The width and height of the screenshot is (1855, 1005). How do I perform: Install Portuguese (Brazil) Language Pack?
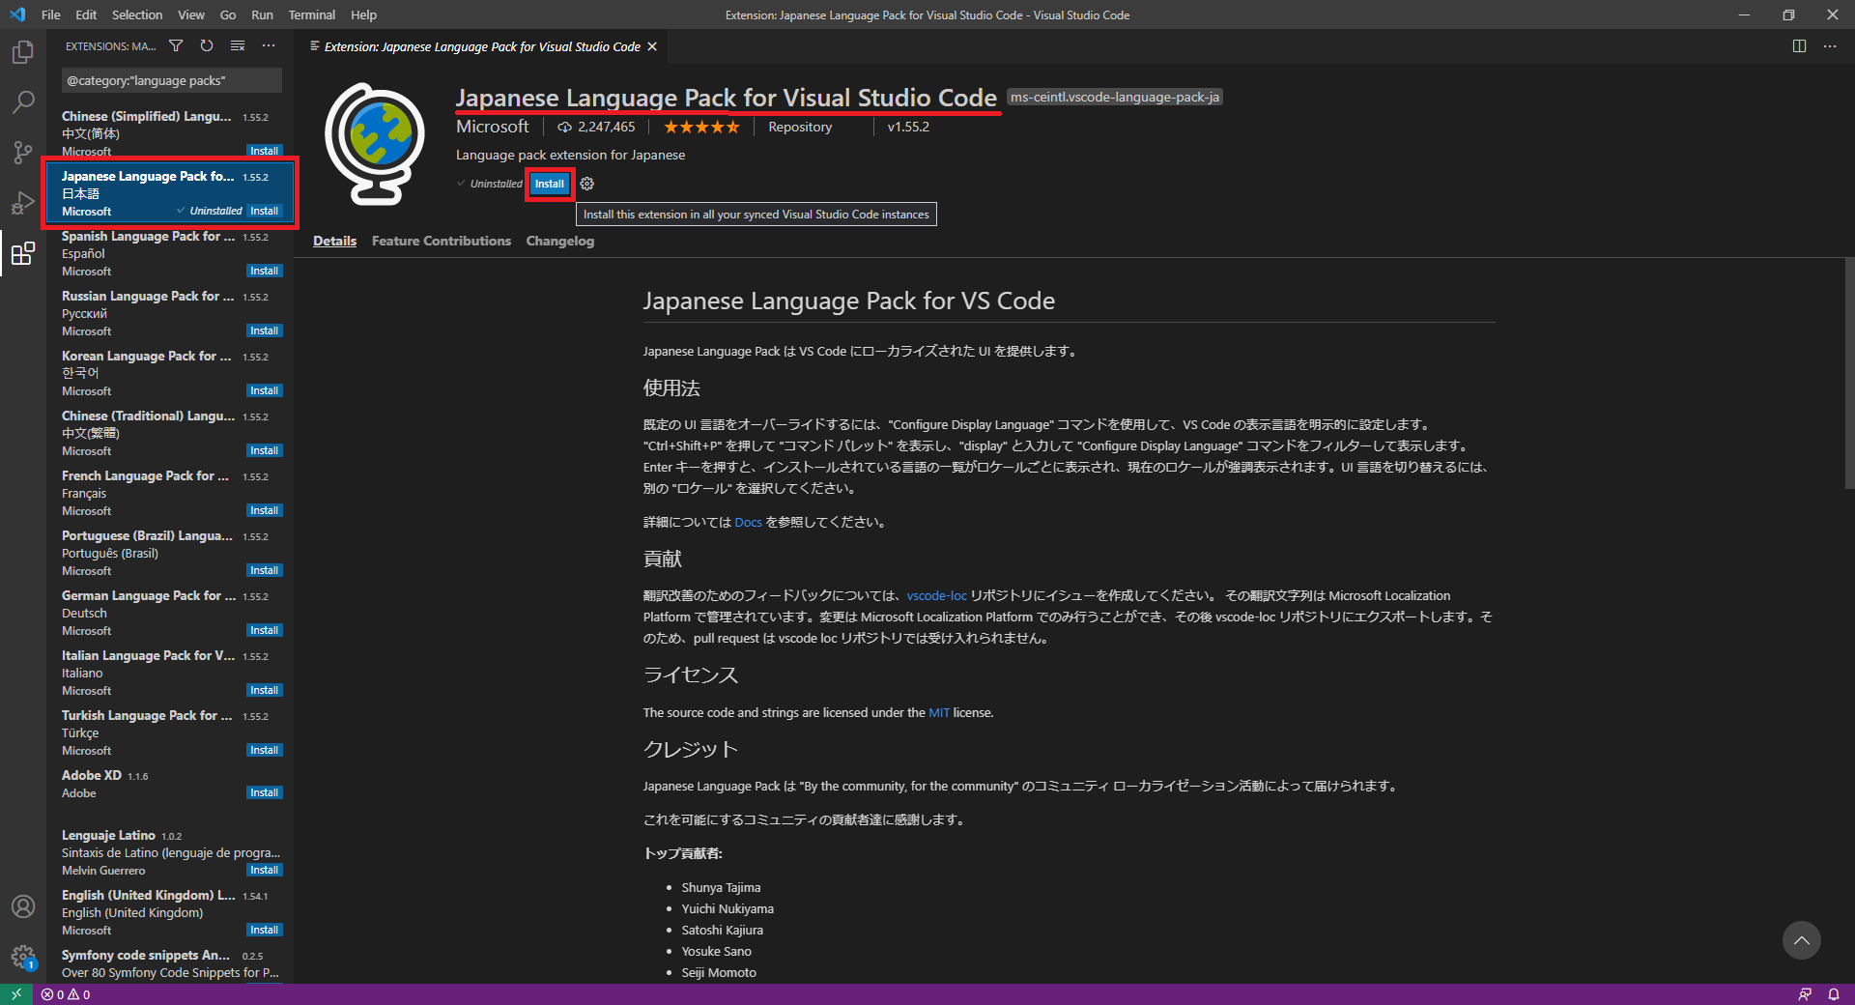tap(264, 570)
